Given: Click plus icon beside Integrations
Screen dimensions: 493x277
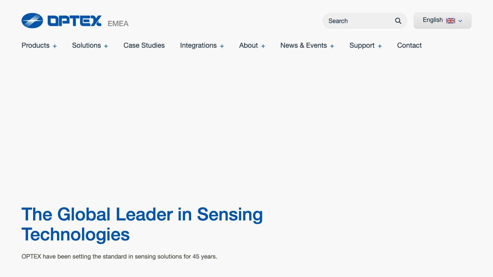Looking at the screenshot, I should [x=222, y=46].
